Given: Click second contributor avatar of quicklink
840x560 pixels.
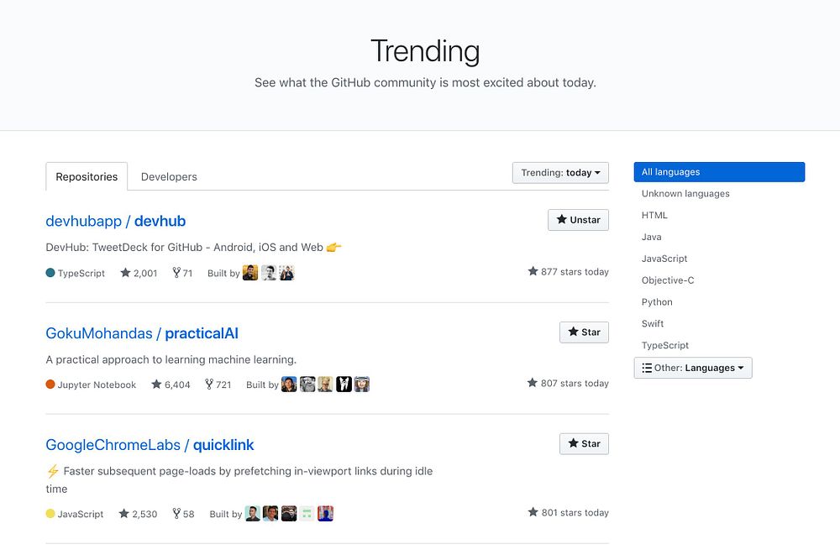Looking at the screenshot, I should click(270, 514).
